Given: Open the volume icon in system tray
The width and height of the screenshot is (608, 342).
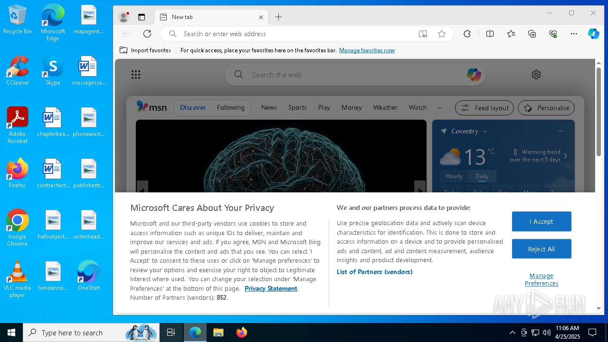Looking at the screenshot, I should (546, 332).
